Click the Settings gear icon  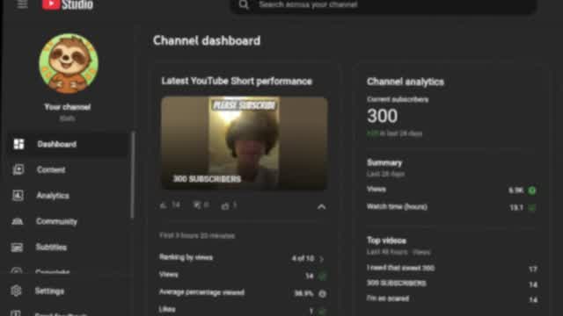coord(16,291)
